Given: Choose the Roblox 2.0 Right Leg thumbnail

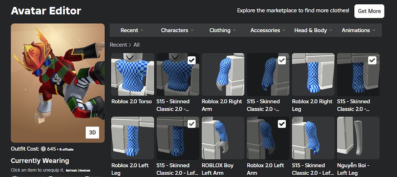Looking at the screenshot, I should [x=313, y=74].
